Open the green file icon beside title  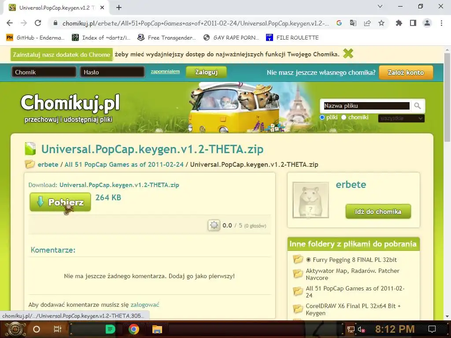point(30,149)
